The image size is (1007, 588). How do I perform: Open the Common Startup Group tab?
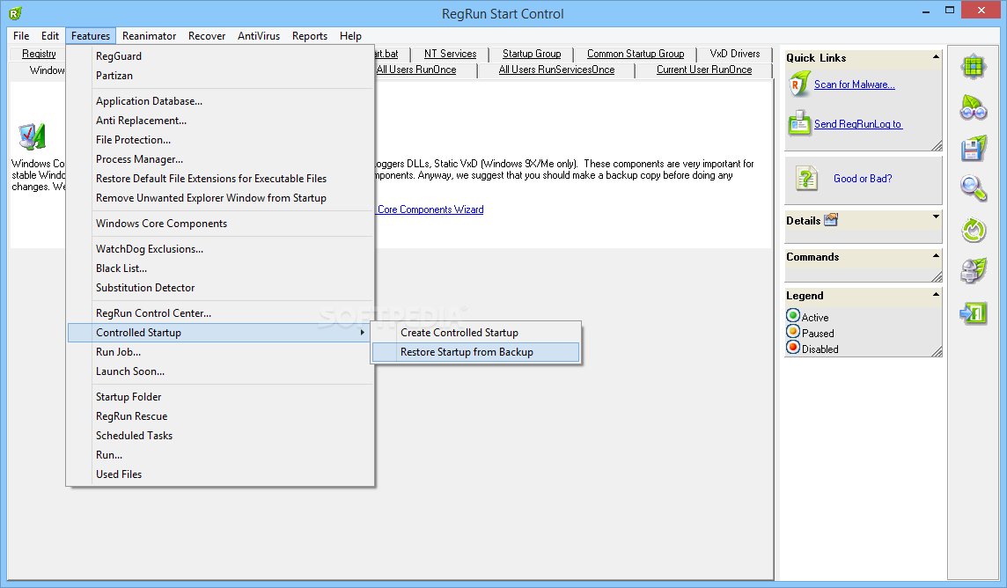pyautogui.click(x=636, y=54)
